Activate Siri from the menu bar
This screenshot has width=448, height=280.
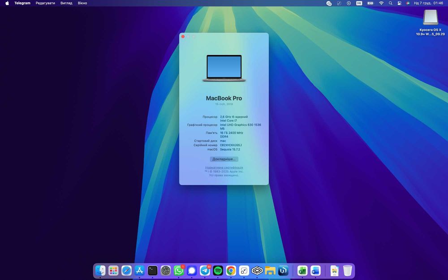coord(408,3)
